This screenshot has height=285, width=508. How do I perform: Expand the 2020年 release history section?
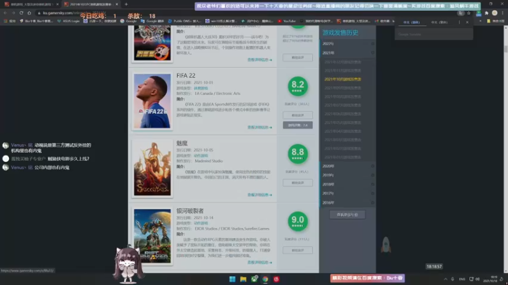tap(347, 166)
